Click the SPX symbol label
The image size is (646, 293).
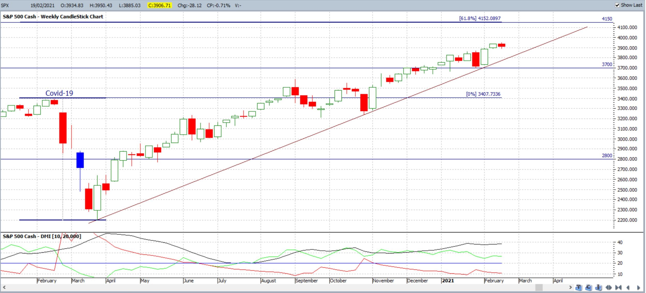click(5, 5)
